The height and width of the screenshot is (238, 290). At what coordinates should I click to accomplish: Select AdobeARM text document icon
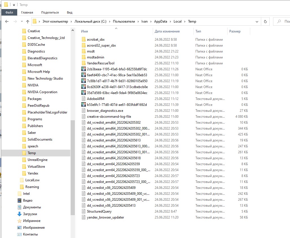(x=84, y=99)
